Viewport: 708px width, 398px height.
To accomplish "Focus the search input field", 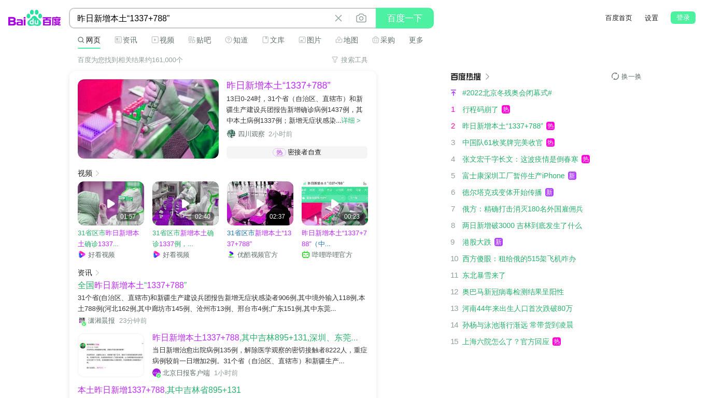I will pyautogui.click(x=202, y=18).
